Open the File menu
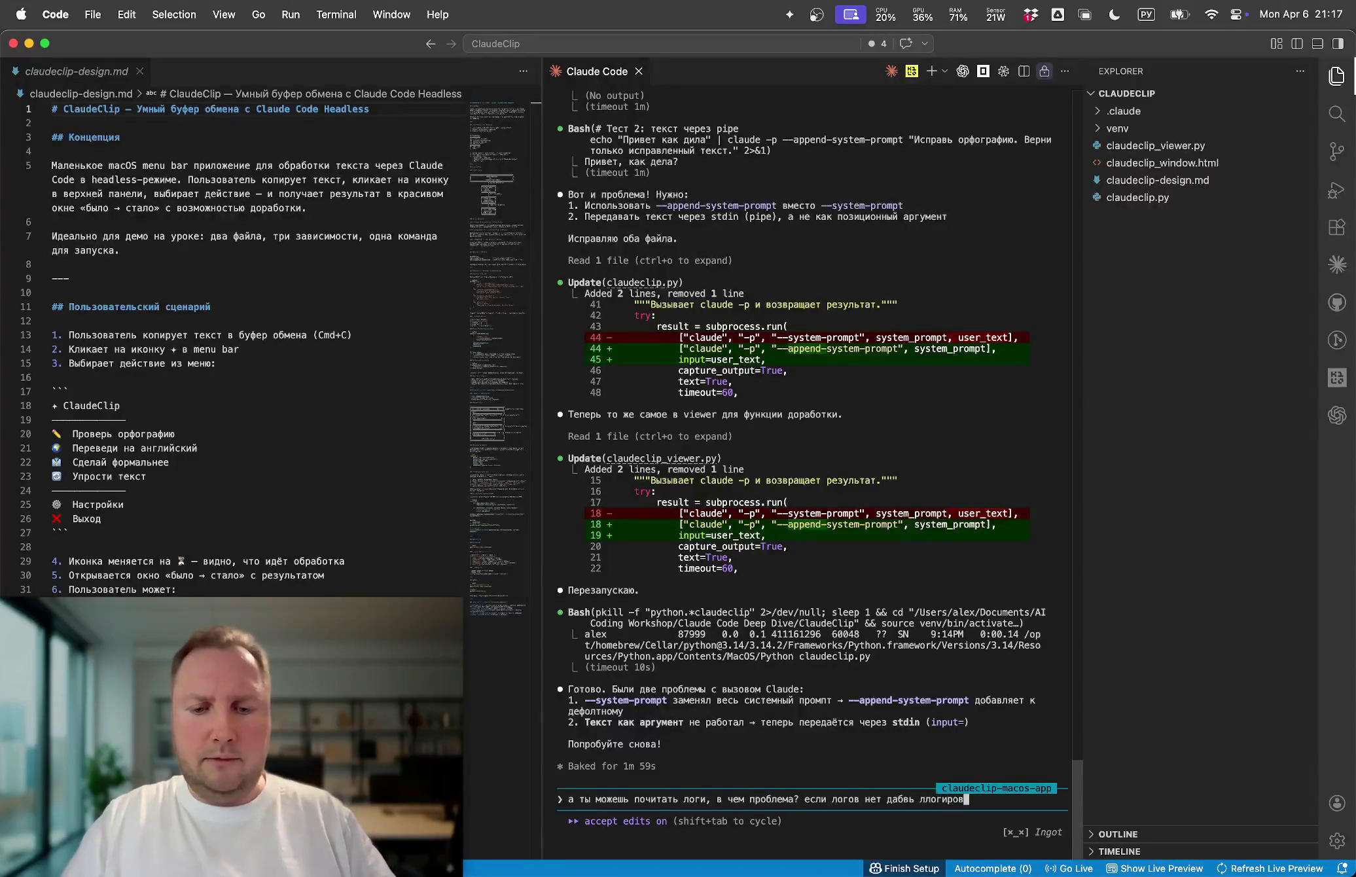This screenshot has height=877, width=1356. [x=92, y=14]
